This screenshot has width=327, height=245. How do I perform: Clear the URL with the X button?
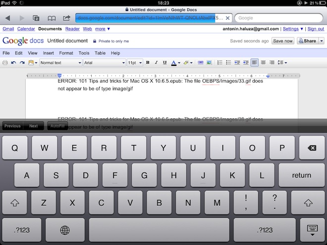228,18
